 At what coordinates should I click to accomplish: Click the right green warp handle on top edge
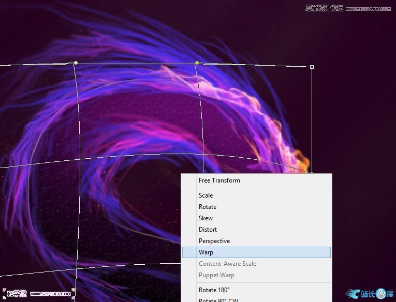[197, 63]
